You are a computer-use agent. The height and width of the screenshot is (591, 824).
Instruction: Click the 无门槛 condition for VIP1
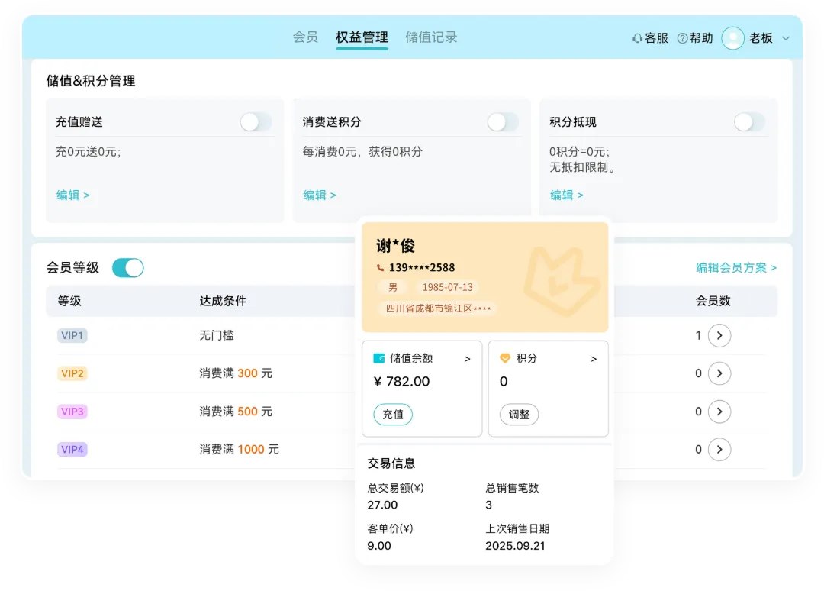[217, 335]
